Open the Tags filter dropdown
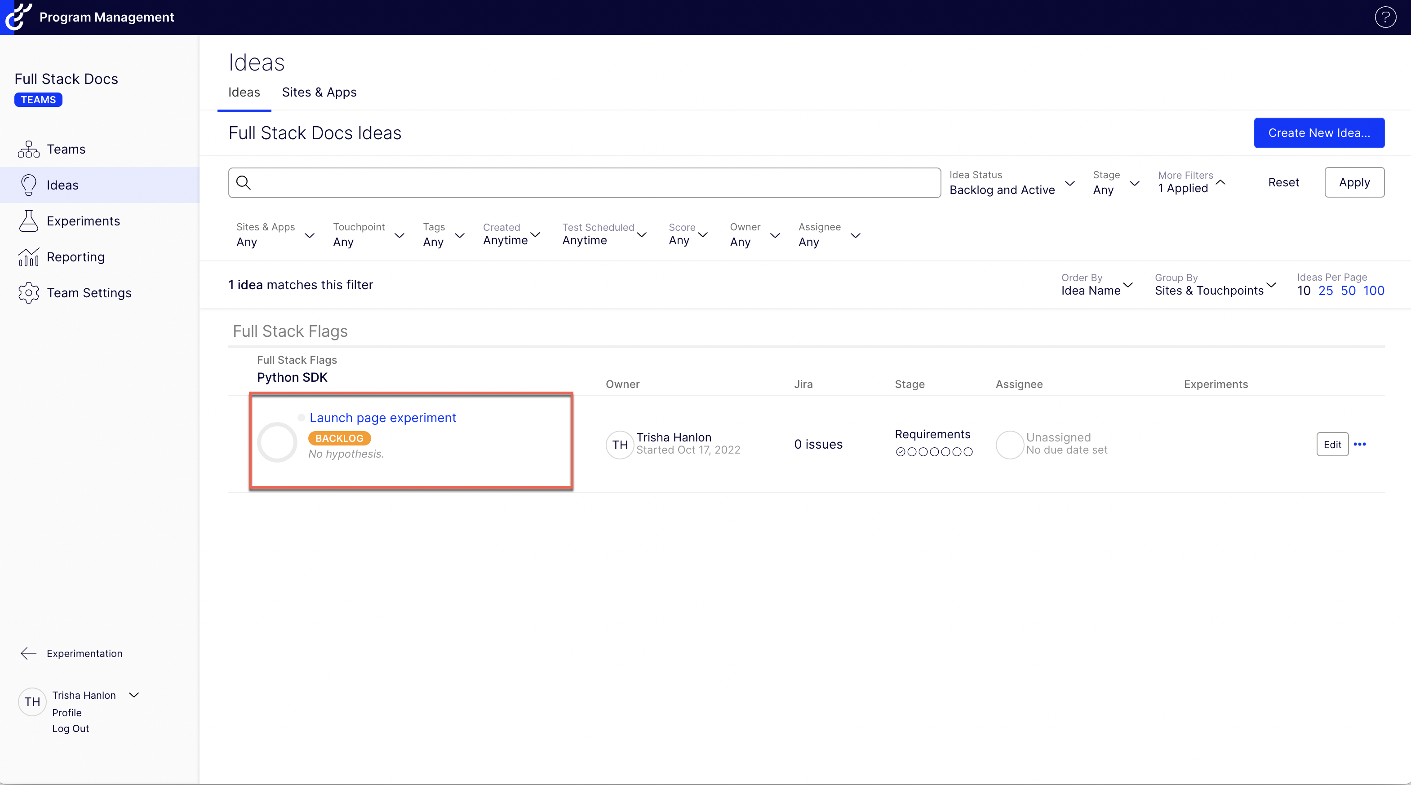The image size is (1411, 785). (x=444, y=235)
